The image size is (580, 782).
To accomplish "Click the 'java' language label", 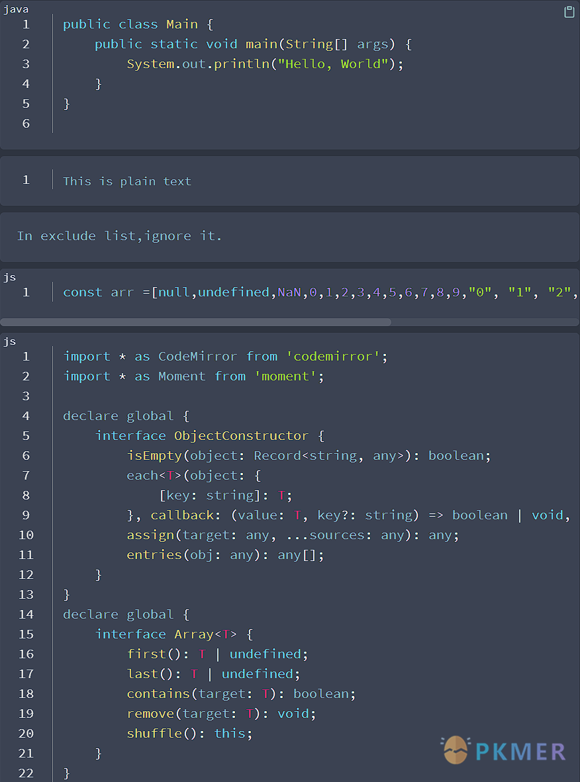I will click(16, 9).
